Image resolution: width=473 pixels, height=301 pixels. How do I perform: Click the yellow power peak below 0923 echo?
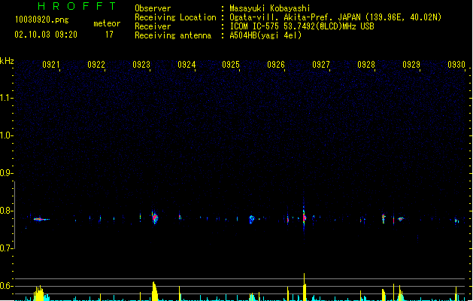(154, 291)
